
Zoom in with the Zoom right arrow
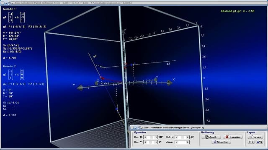[x=188, y=142]
